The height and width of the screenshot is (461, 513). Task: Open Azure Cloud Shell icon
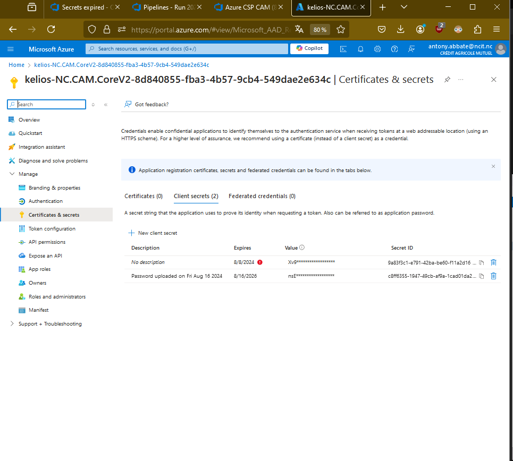point(344,49)
